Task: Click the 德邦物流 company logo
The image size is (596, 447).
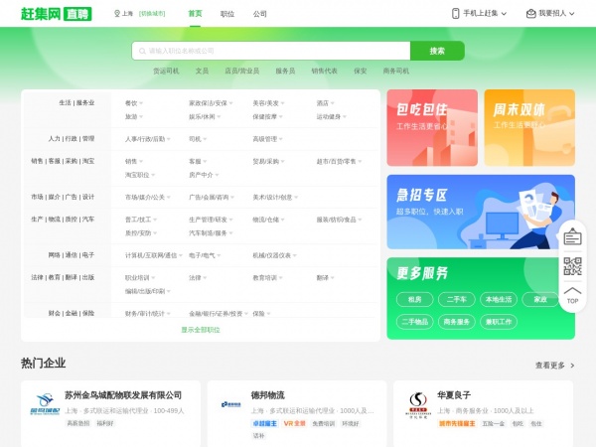Action: coord(232,403)
